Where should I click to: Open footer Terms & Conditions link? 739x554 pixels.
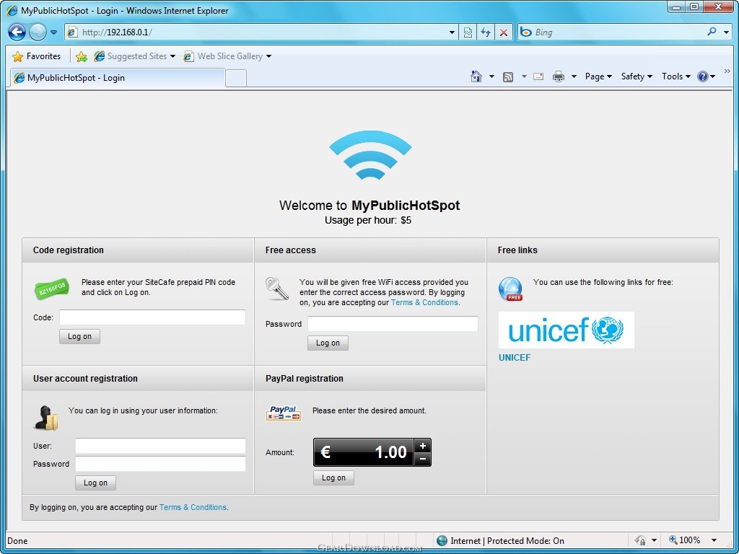pos(193,507)
